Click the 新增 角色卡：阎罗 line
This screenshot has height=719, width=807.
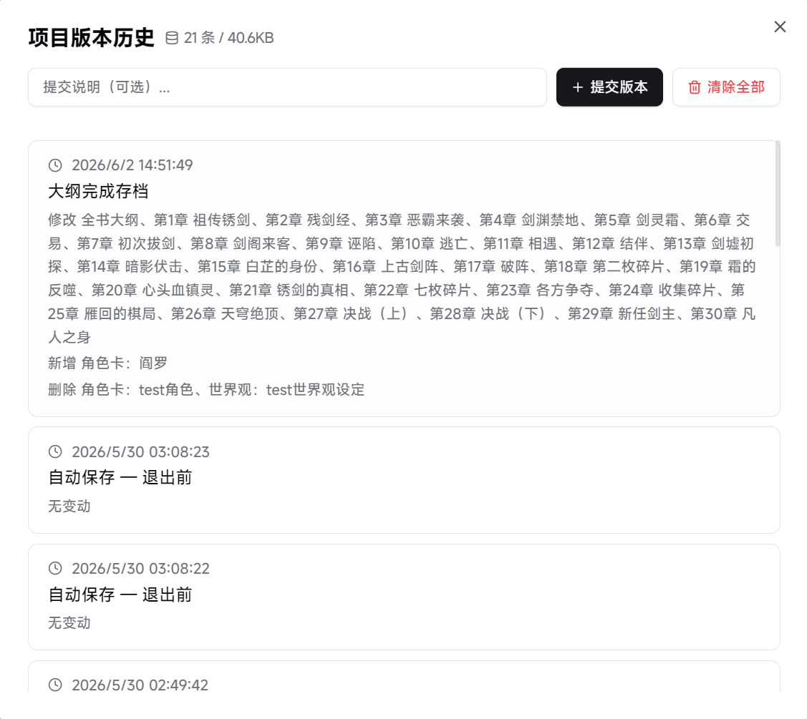click(107, 363)
